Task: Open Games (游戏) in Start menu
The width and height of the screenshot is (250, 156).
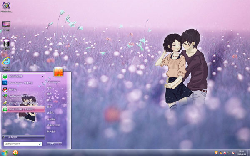Action: 49,106
